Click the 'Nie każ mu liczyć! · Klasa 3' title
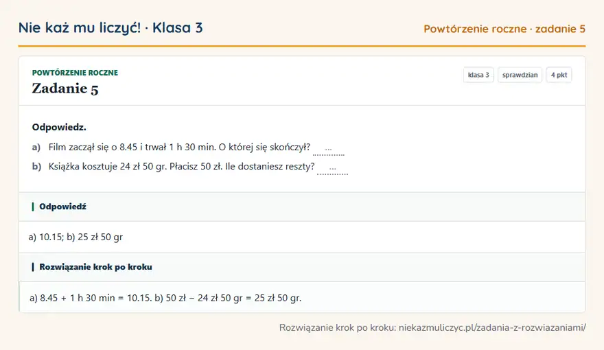 pyautogui.click(x=111, y=27)
